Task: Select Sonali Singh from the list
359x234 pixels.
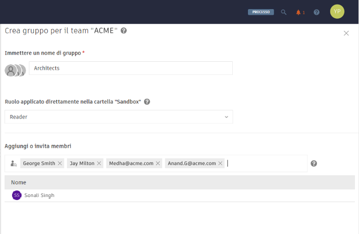Action: point(179,196)
